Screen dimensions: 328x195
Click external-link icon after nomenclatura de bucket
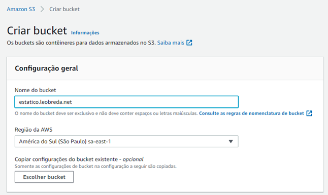click(309, 113)
